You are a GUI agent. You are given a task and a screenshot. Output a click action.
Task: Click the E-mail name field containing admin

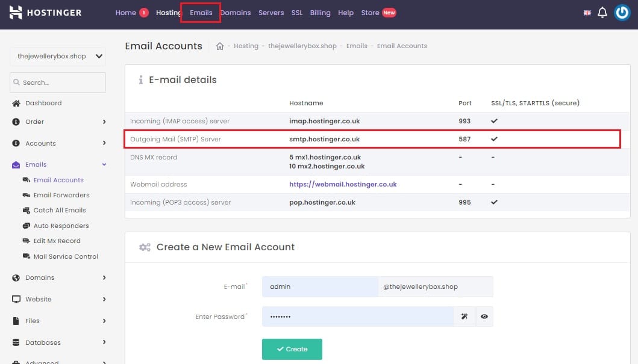point(321,286)
